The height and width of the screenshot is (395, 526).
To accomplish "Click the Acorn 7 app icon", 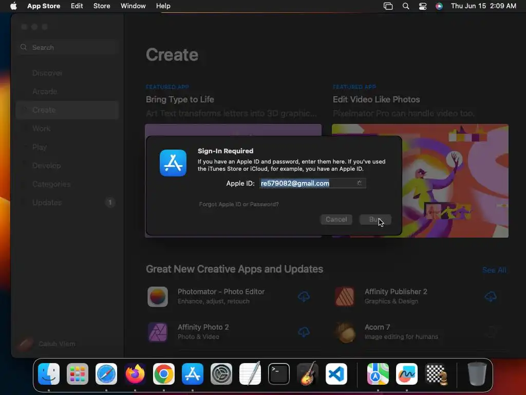I will [345, 332].
